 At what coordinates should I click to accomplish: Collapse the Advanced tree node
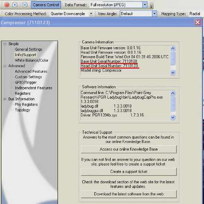pos(5,66)
